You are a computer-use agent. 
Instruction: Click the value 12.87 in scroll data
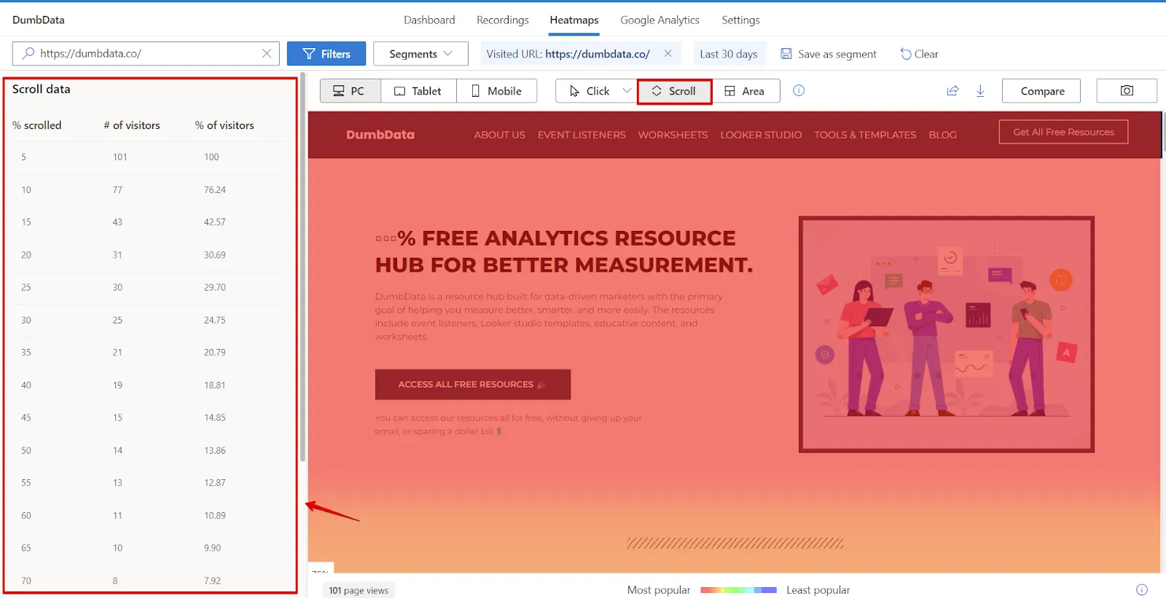pyautogui.click(x=215, y=482)
